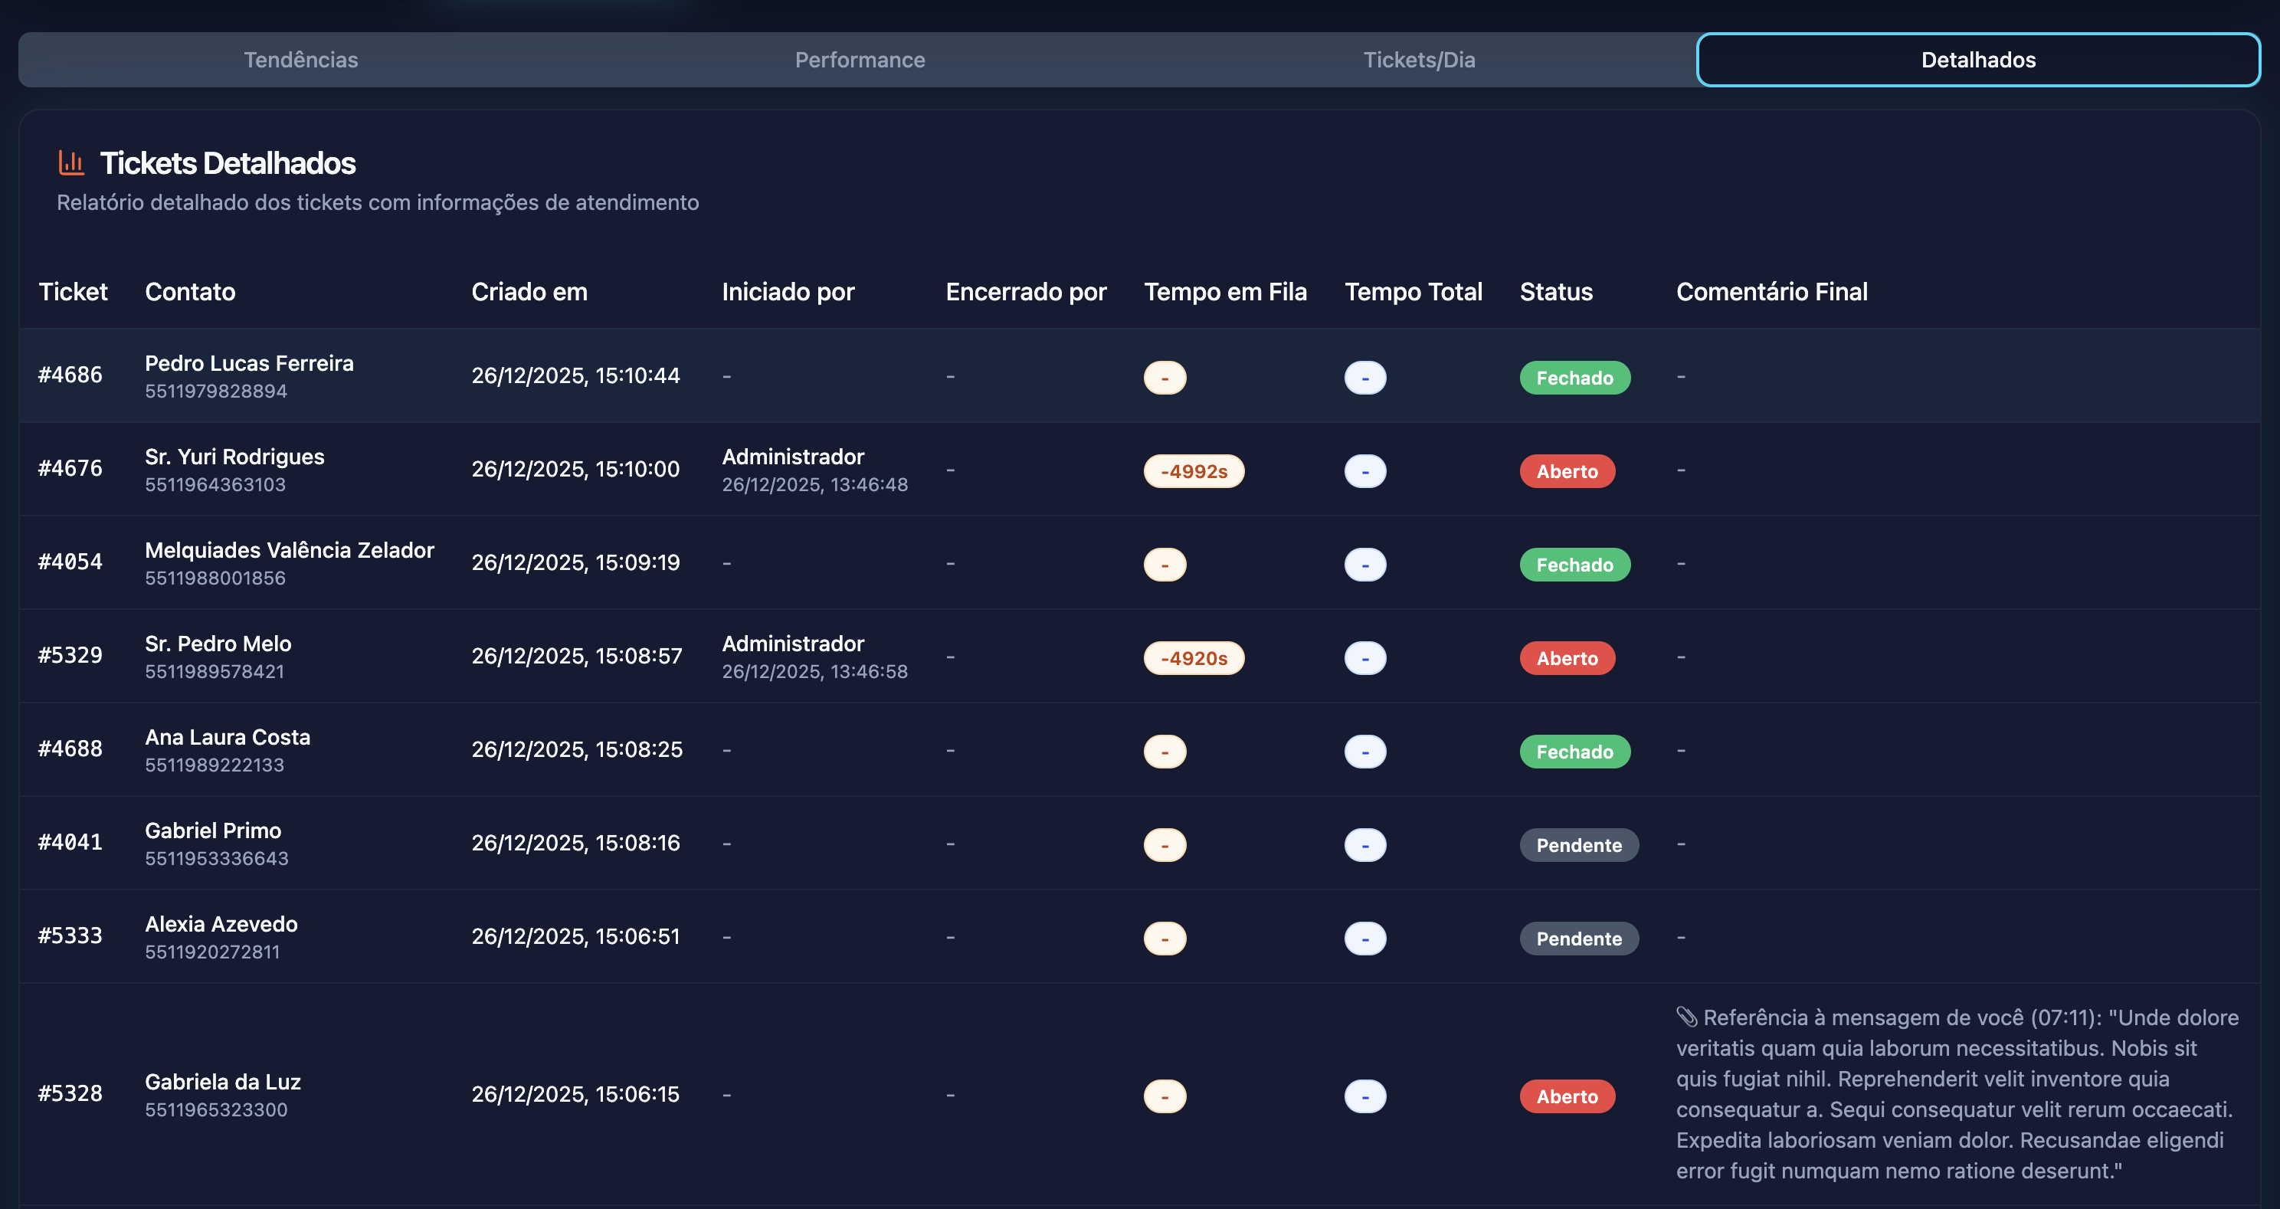
Task: Click the Tempo em Fila column header
Action: tap(1225, 292)
